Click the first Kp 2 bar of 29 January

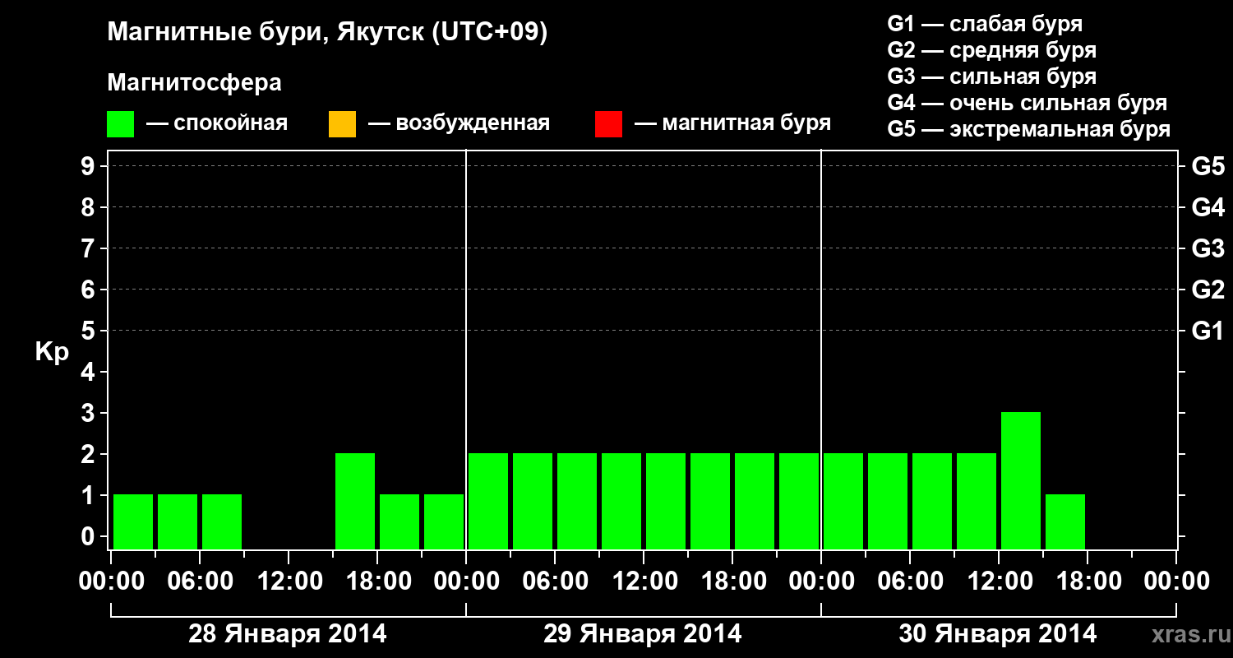[x=488, y=501]
